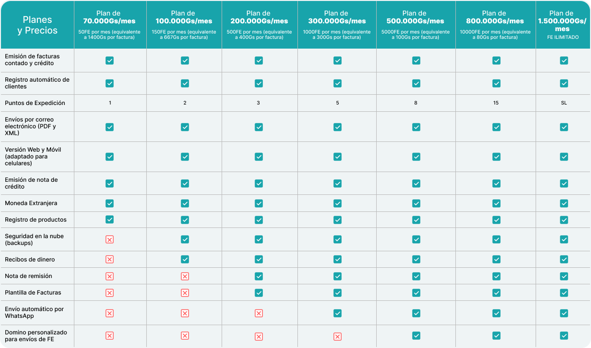The image size is (591, 348).
Task: Select the Plan de 300.000Gs/mes column header
Action: click(337, 17)
